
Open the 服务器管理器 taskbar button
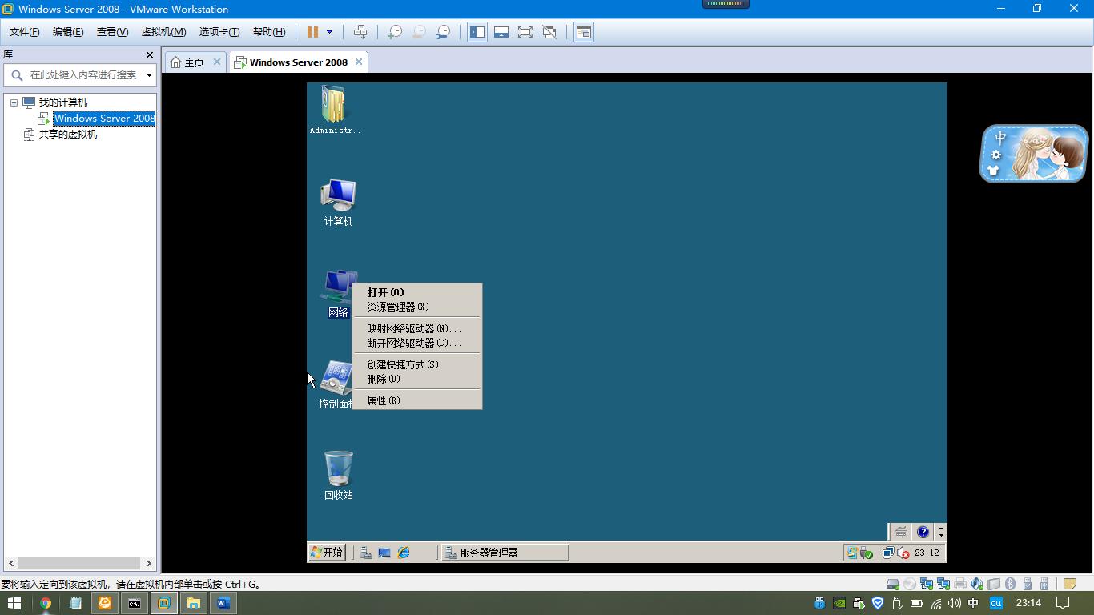pos(505,553)
